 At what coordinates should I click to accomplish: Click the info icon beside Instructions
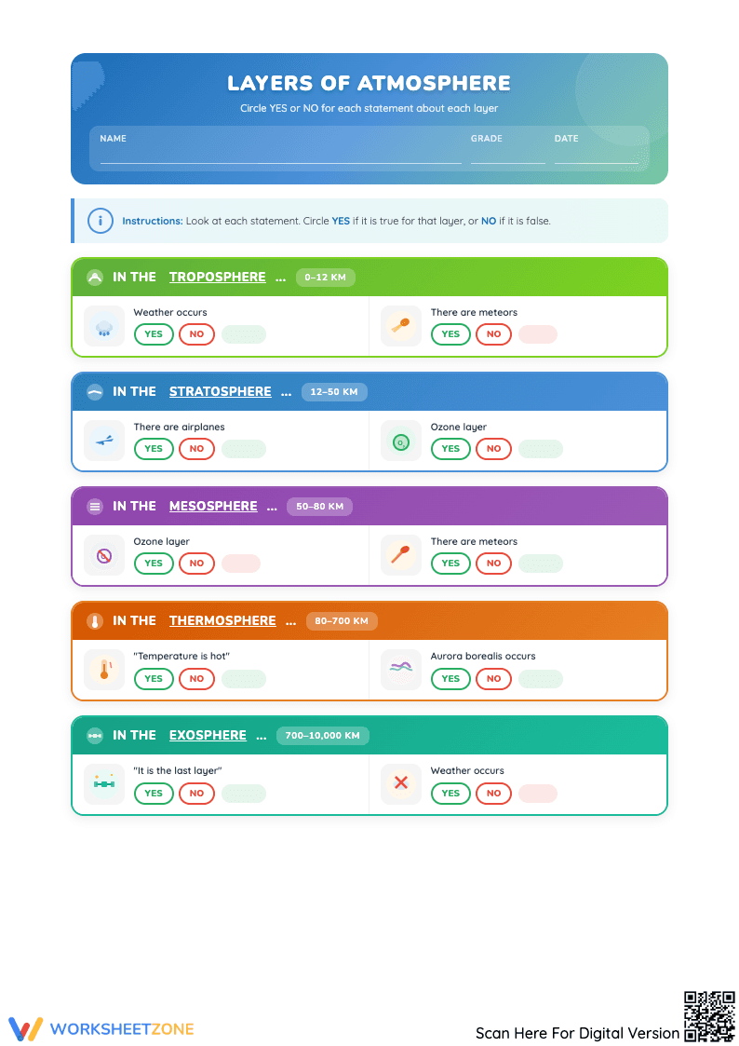click(x=101, y=221)
